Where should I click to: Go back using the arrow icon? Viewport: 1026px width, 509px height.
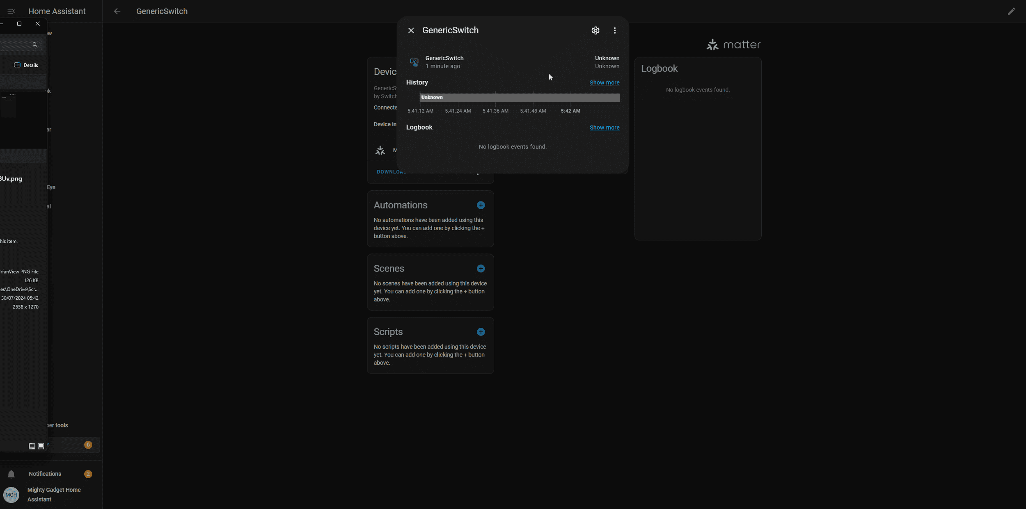click(x=117, y=11)
